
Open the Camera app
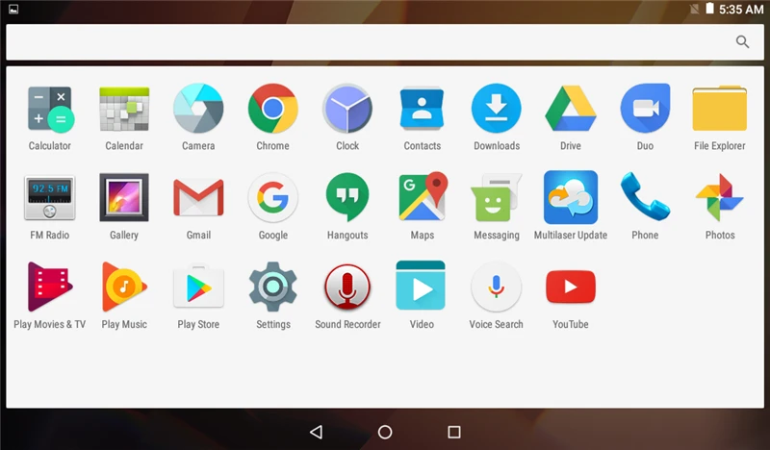198,109
